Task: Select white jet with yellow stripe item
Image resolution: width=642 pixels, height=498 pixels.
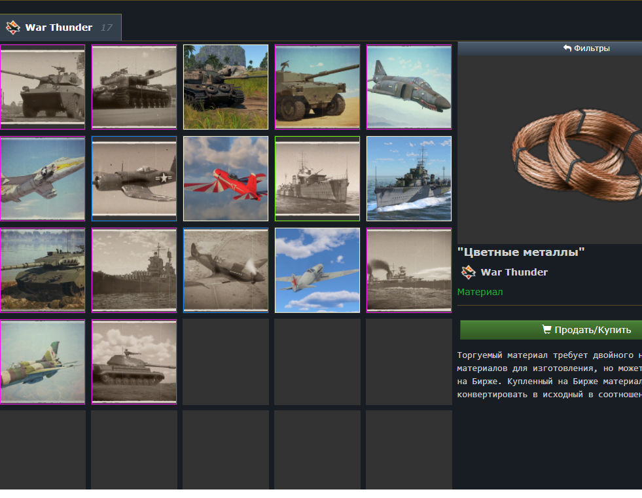Action: (x=43, y=179)
